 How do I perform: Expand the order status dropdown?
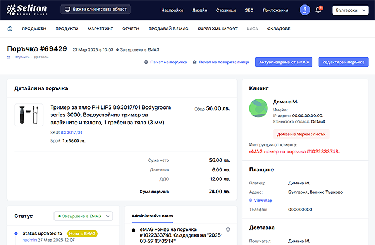tap(83, 216)
